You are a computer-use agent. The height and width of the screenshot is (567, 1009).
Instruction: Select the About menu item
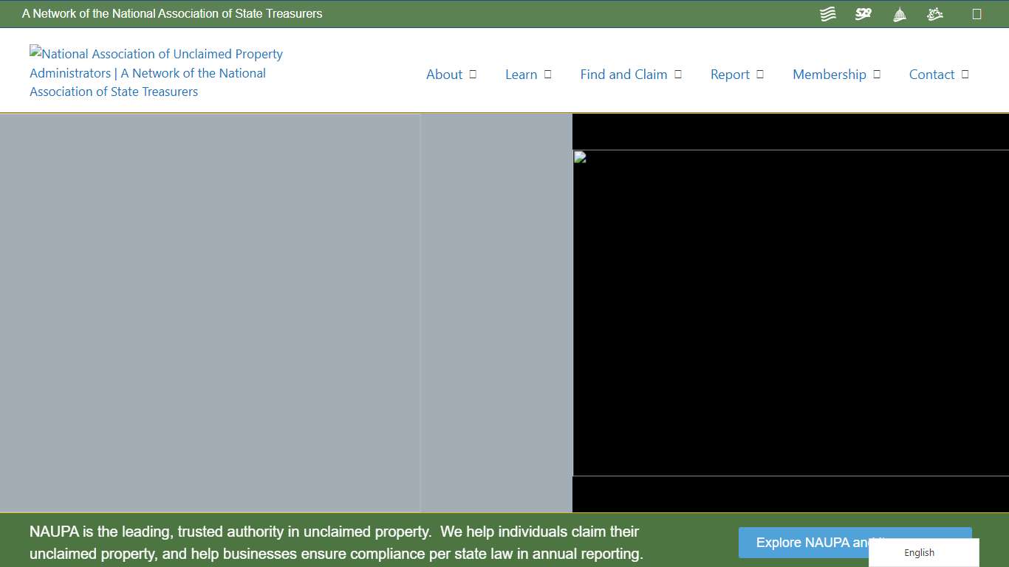(444, 74)
